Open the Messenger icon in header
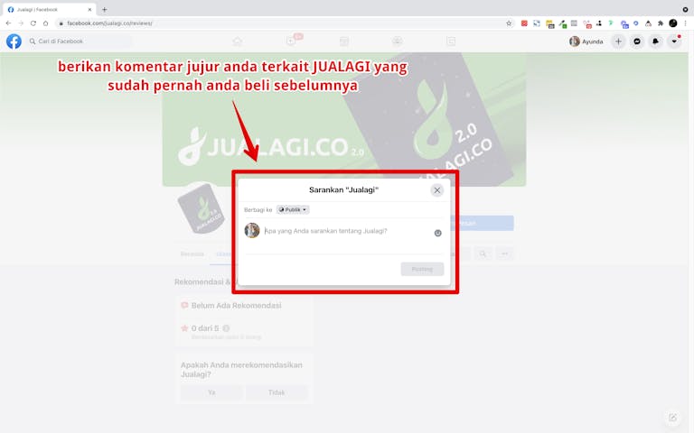The height and width of the screenshot is (433, 694). click(637, 41)
